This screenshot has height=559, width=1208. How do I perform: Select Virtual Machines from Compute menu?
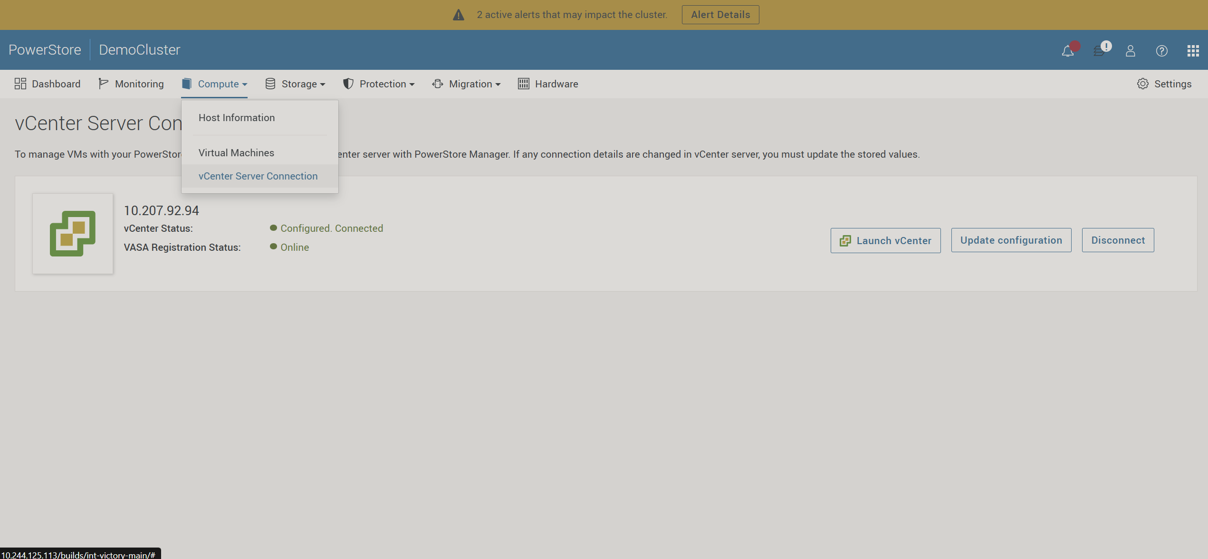pos(236,152)
